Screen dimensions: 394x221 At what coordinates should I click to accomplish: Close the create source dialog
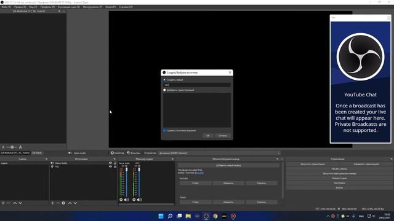(x=230, y=72)
